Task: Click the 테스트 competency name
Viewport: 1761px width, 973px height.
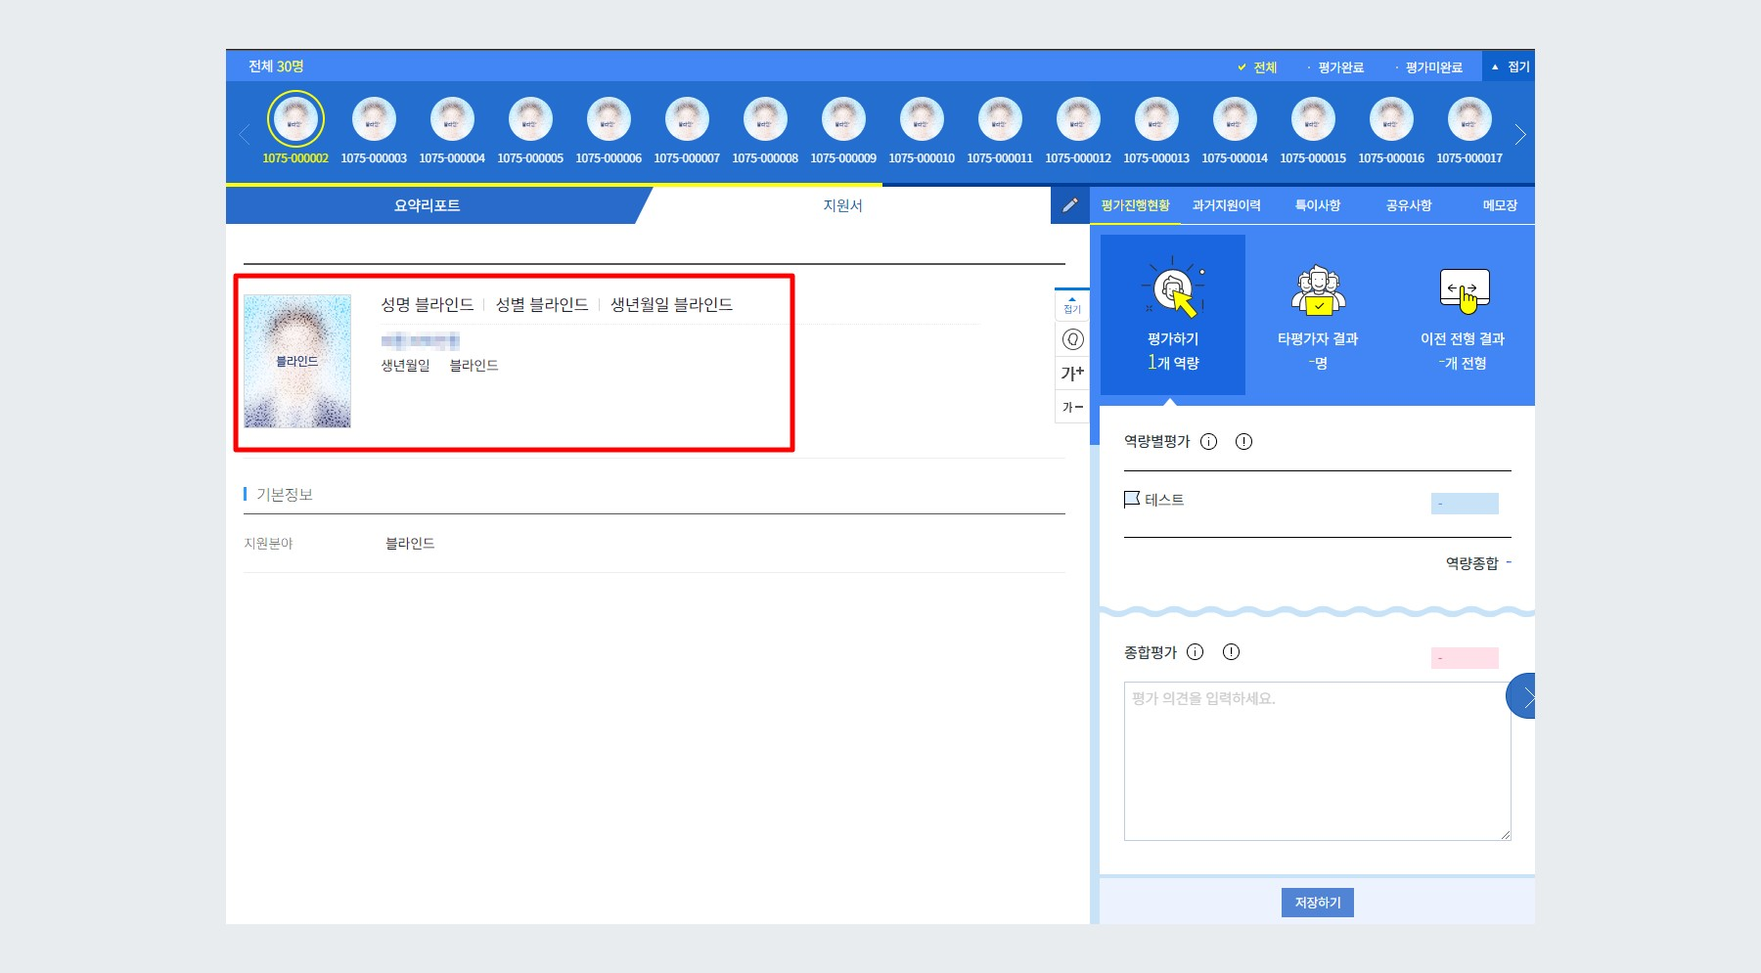Action: (1164, 500)
